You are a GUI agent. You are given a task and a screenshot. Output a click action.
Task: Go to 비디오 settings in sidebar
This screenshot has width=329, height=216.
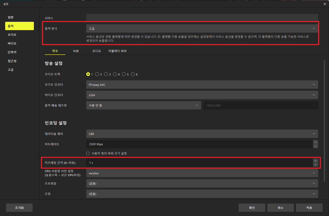click(12, 43)
